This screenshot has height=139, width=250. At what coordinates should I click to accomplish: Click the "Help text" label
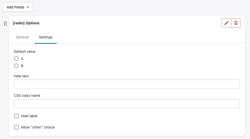pyautogui.click(x=21, y=76)
